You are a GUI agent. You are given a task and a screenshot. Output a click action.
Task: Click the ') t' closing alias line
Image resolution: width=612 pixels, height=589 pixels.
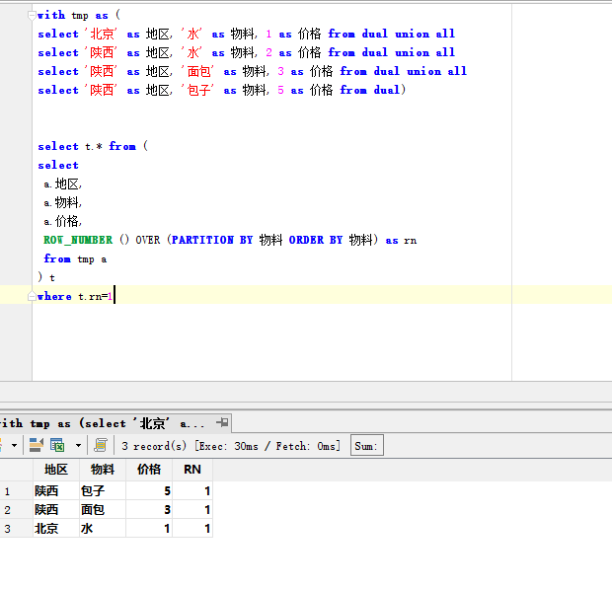coord(46,277)
